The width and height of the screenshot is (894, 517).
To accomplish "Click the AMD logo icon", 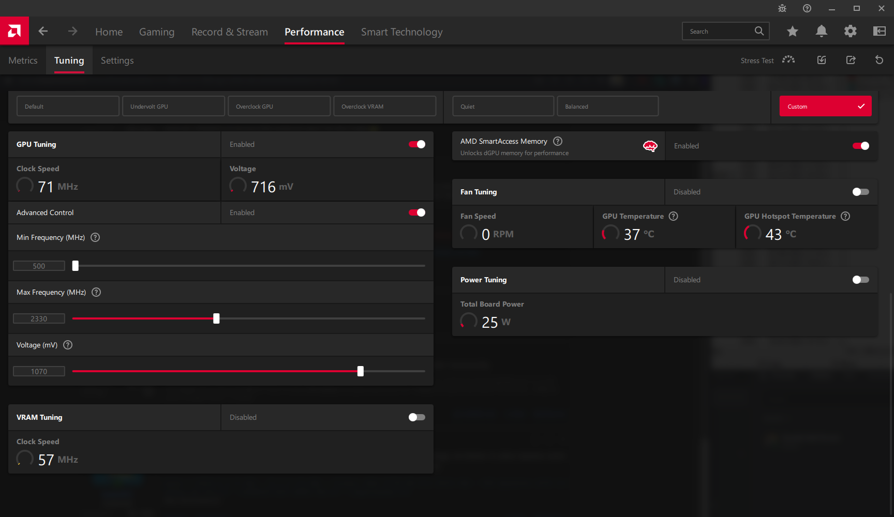I will [x=14, y=31].
